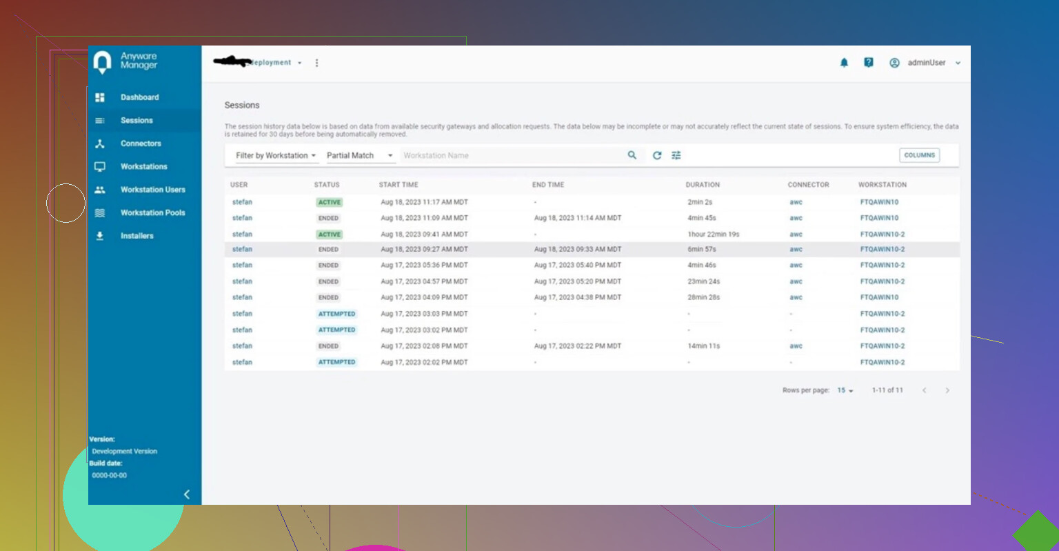Navigate to Connectors page
Screen dimensions: 1059x551
click(141, 143)
